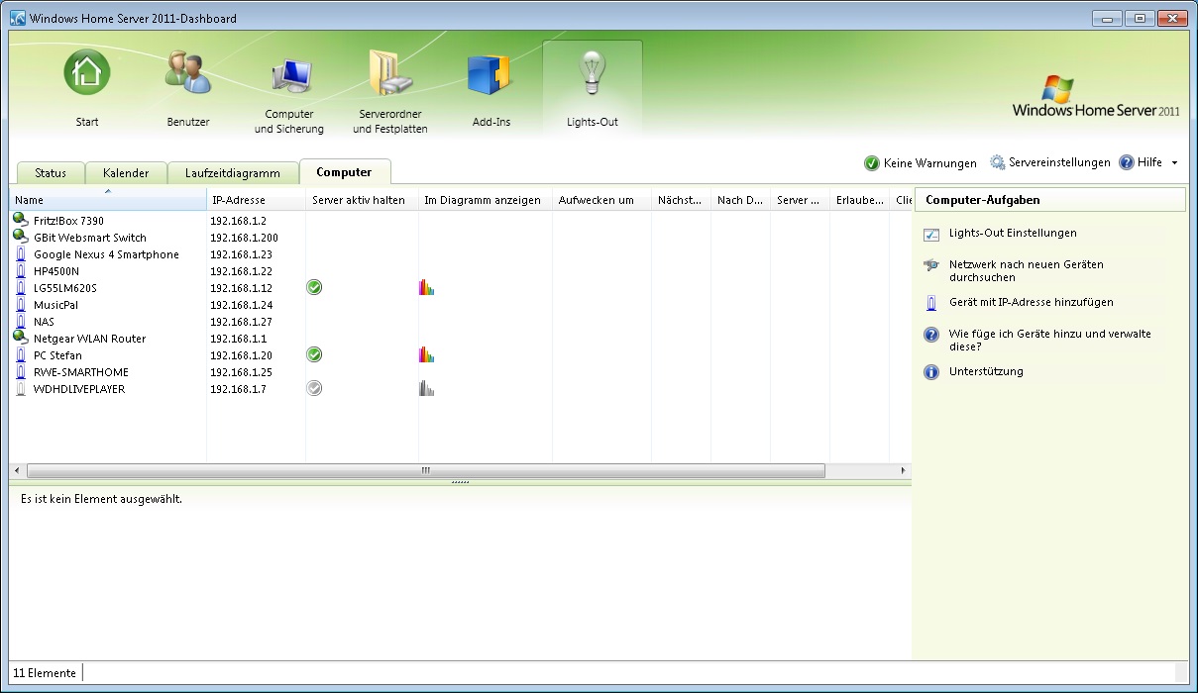This screenshot has height=693, width=1198.
Task: Toggle keep-server-active checkmark for LG55LM620S
Action: (314, 287)
